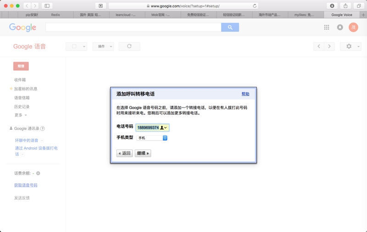Tick the select-all checkbox

[x=74, y=46]
